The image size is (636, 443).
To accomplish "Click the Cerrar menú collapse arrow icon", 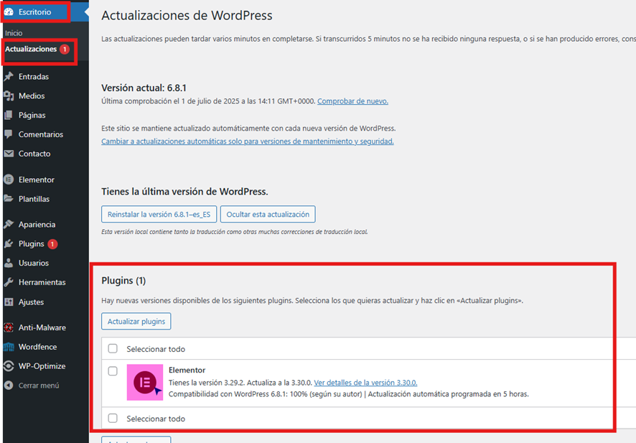I will pyautogui.click(x=9, y=386).
